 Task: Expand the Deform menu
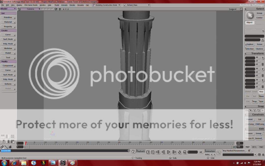click(x=8, y=84)
